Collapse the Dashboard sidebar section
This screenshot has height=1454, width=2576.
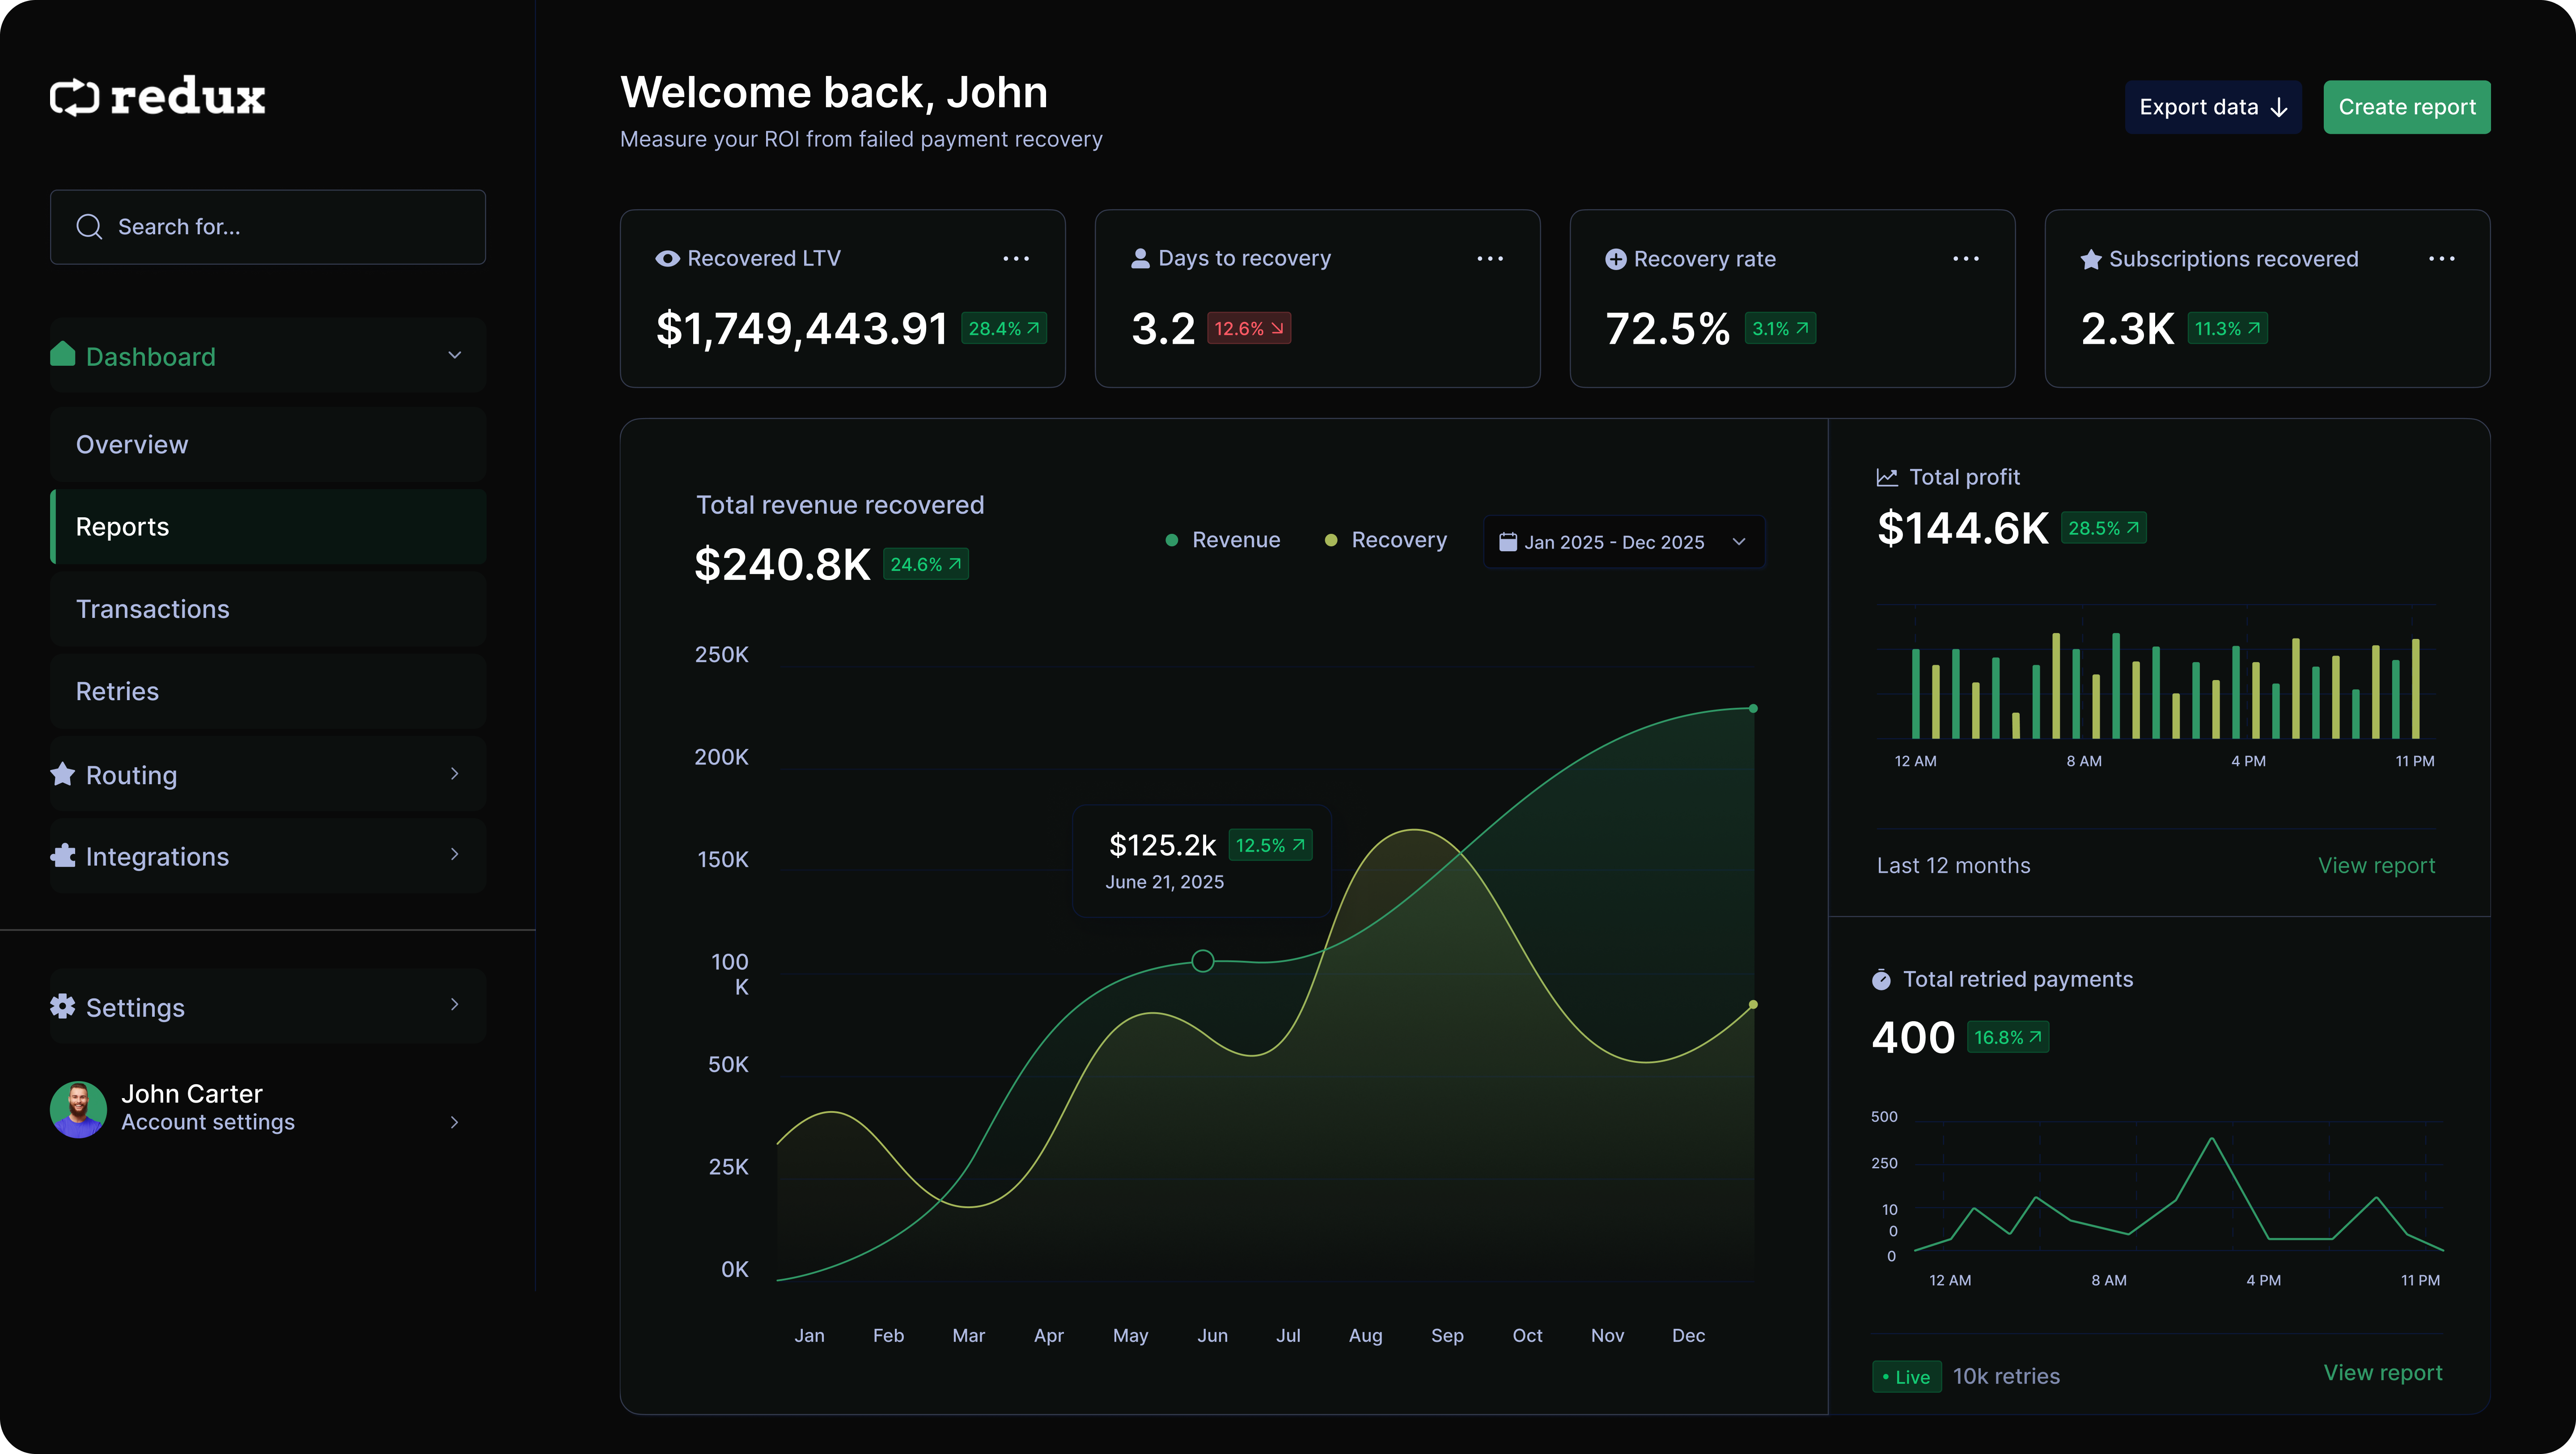(x=454, y=356)
